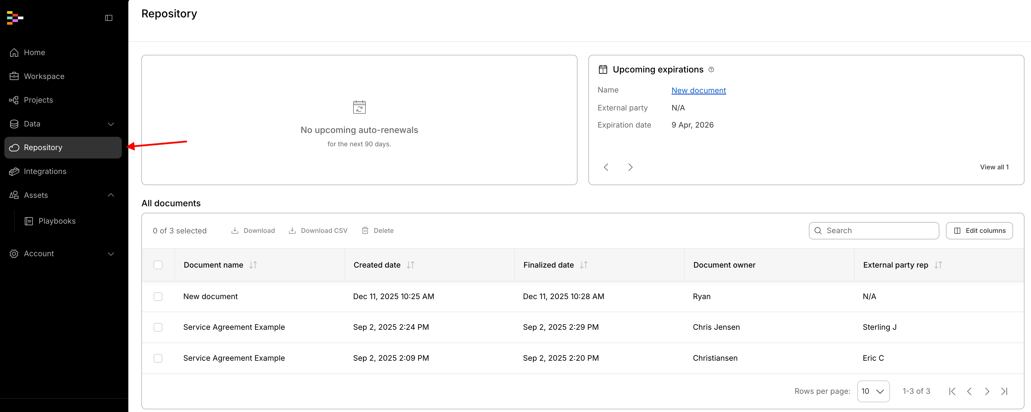Select the New document row checkbox

(158, 296)
